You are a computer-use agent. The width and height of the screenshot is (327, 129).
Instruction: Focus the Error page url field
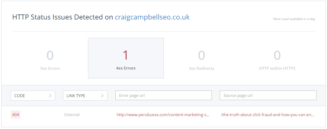(163, 95)
